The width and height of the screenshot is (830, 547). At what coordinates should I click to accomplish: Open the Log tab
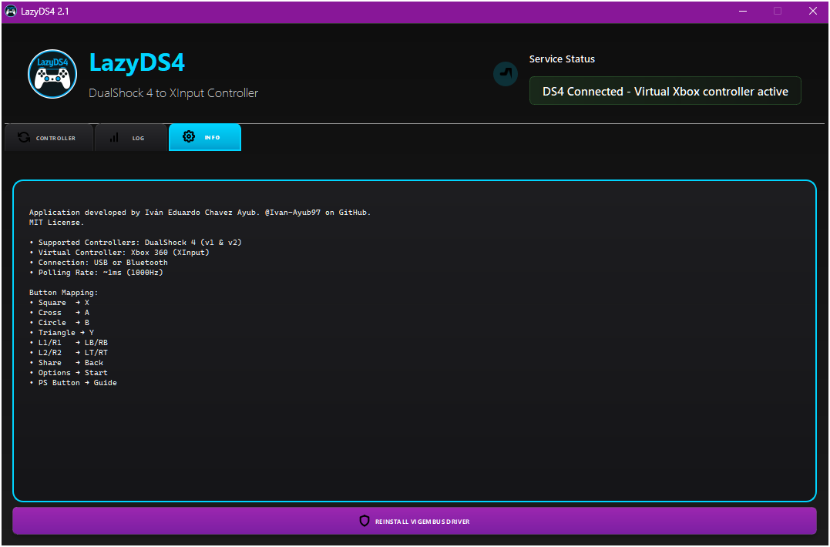(131, 138)
